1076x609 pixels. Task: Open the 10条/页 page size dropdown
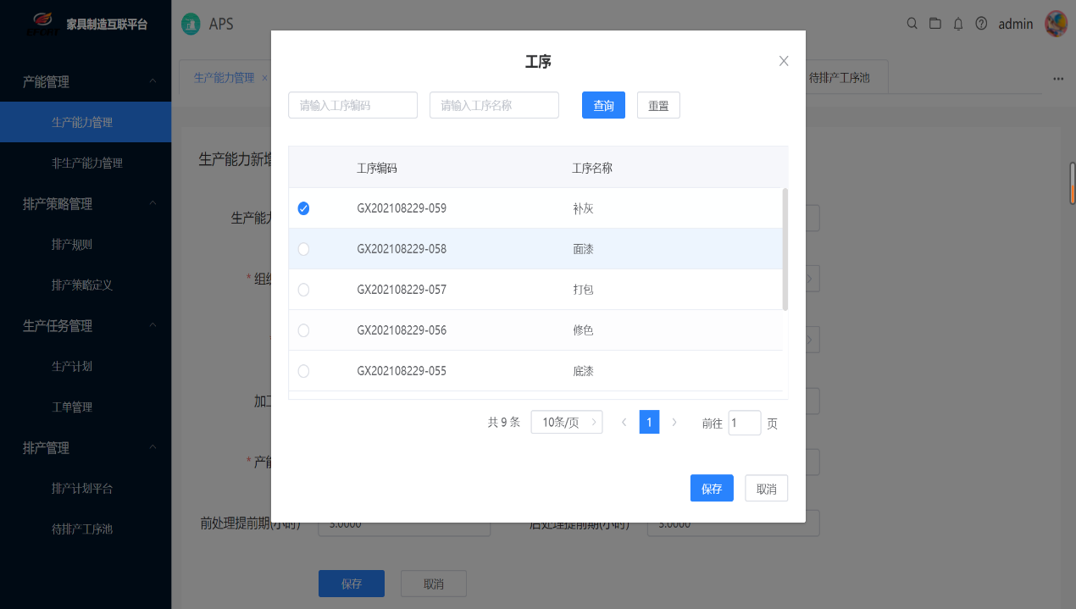click(566, 422)
